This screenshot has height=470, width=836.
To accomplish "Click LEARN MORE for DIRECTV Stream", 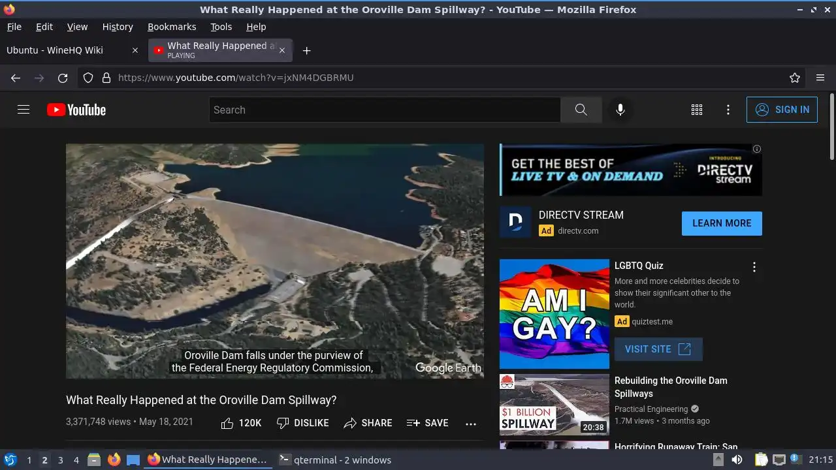I will coord(722,223).
